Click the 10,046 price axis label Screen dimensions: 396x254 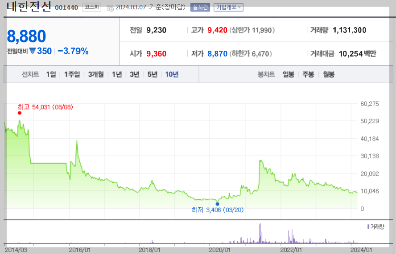[x=370, y=191]
